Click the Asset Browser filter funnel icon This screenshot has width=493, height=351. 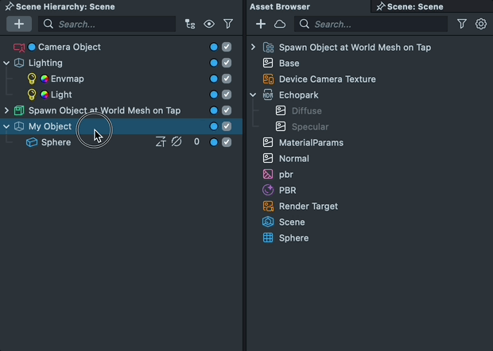point(462,25)
